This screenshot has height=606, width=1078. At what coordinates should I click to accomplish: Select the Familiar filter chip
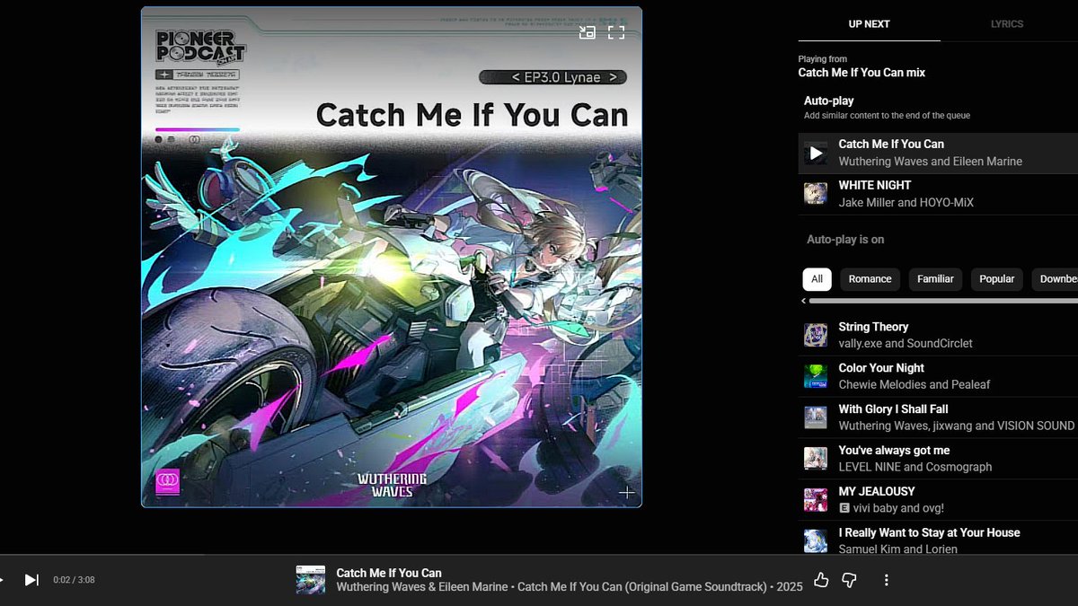[935, 279]
